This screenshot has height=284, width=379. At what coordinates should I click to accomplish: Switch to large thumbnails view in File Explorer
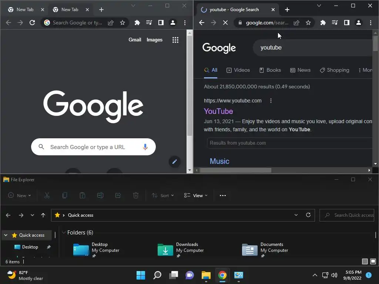(373, 261)
